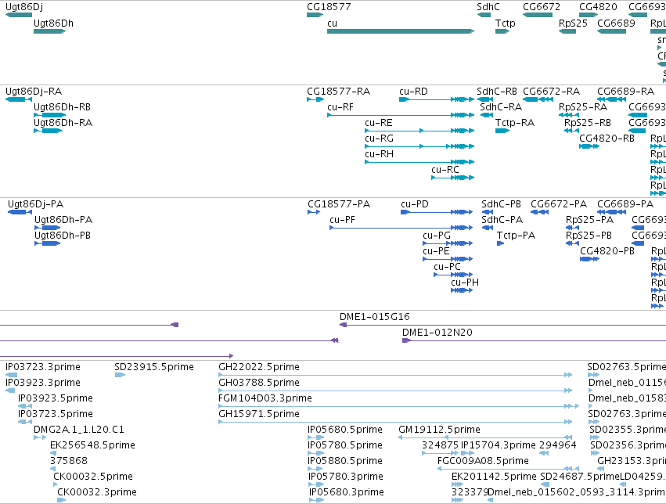Open protein label 'Ugt86Dh-PB'

click(63, 236)
